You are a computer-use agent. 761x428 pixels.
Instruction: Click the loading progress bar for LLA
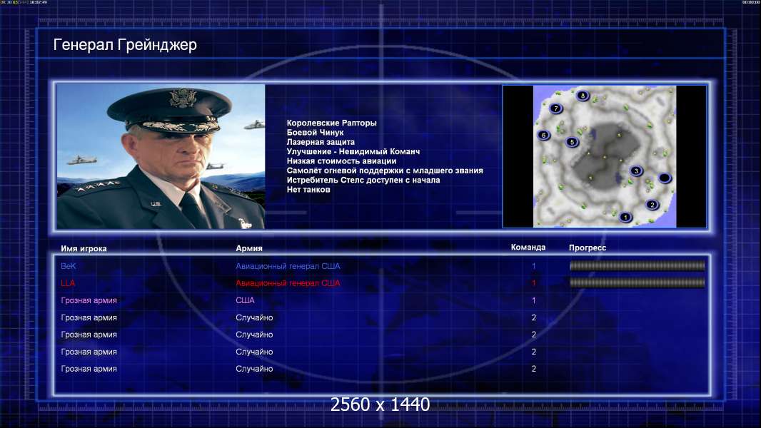[637, 282]
